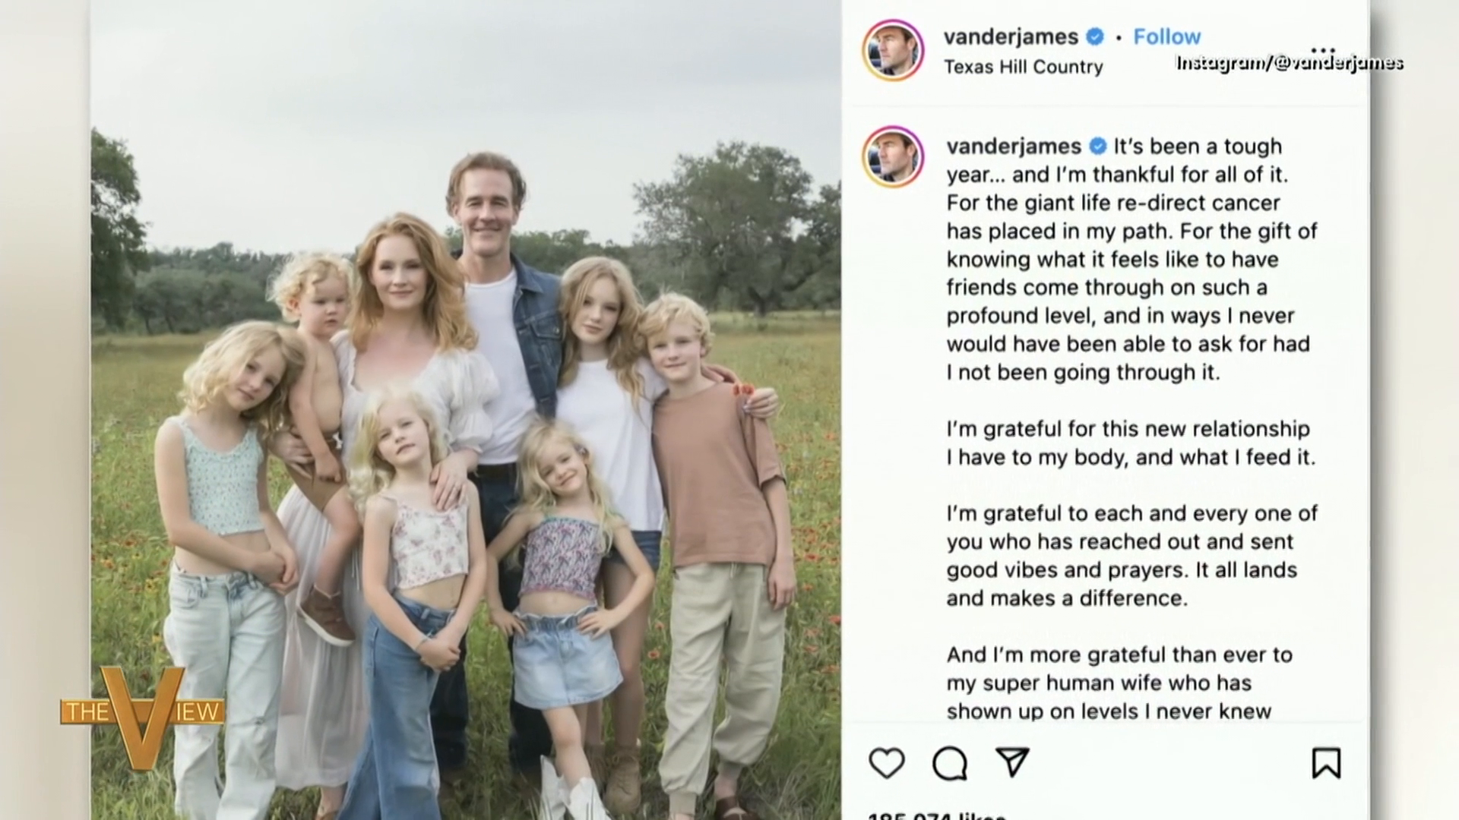
Task: Click the Instagram/@vanderjames watermark text
Action: point(1290,64)
